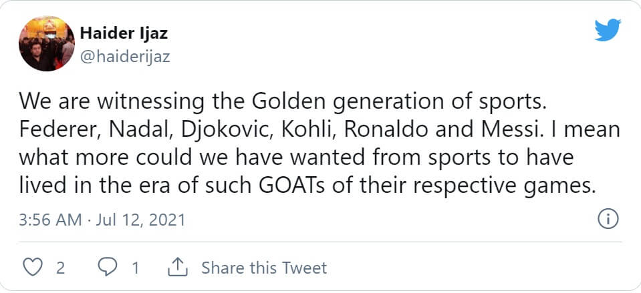Open replies via speech bubble icon
Image resolution: width=641 pixels, height=293 pixels.
click(x=108, y=268)
